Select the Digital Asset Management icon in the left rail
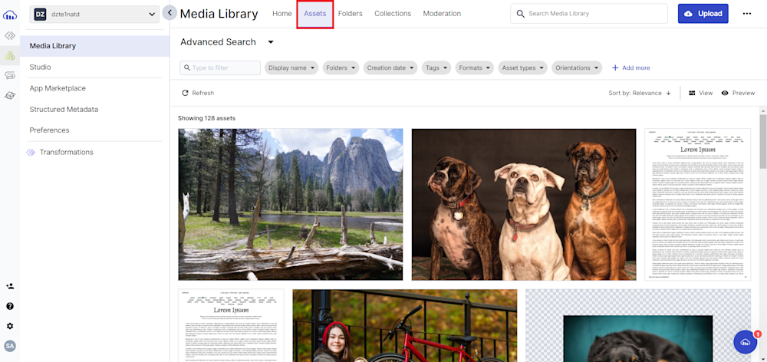The width and height of the screenshot is (767, 362). point(10,56)
